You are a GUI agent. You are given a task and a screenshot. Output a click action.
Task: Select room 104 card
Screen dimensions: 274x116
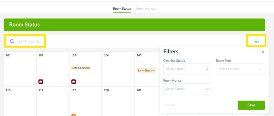coord(118,69)
